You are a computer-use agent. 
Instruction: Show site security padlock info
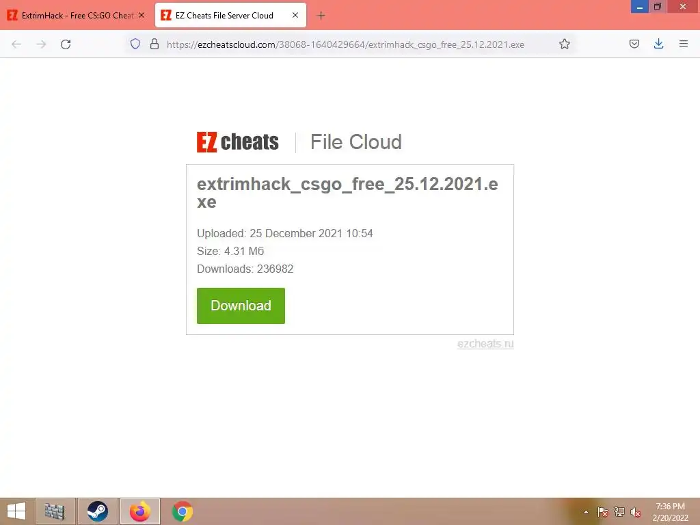[x=154, y=44]
